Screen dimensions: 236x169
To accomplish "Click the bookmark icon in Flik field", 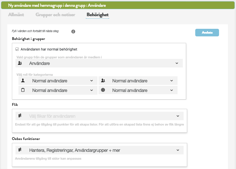I will pos(20,116).
